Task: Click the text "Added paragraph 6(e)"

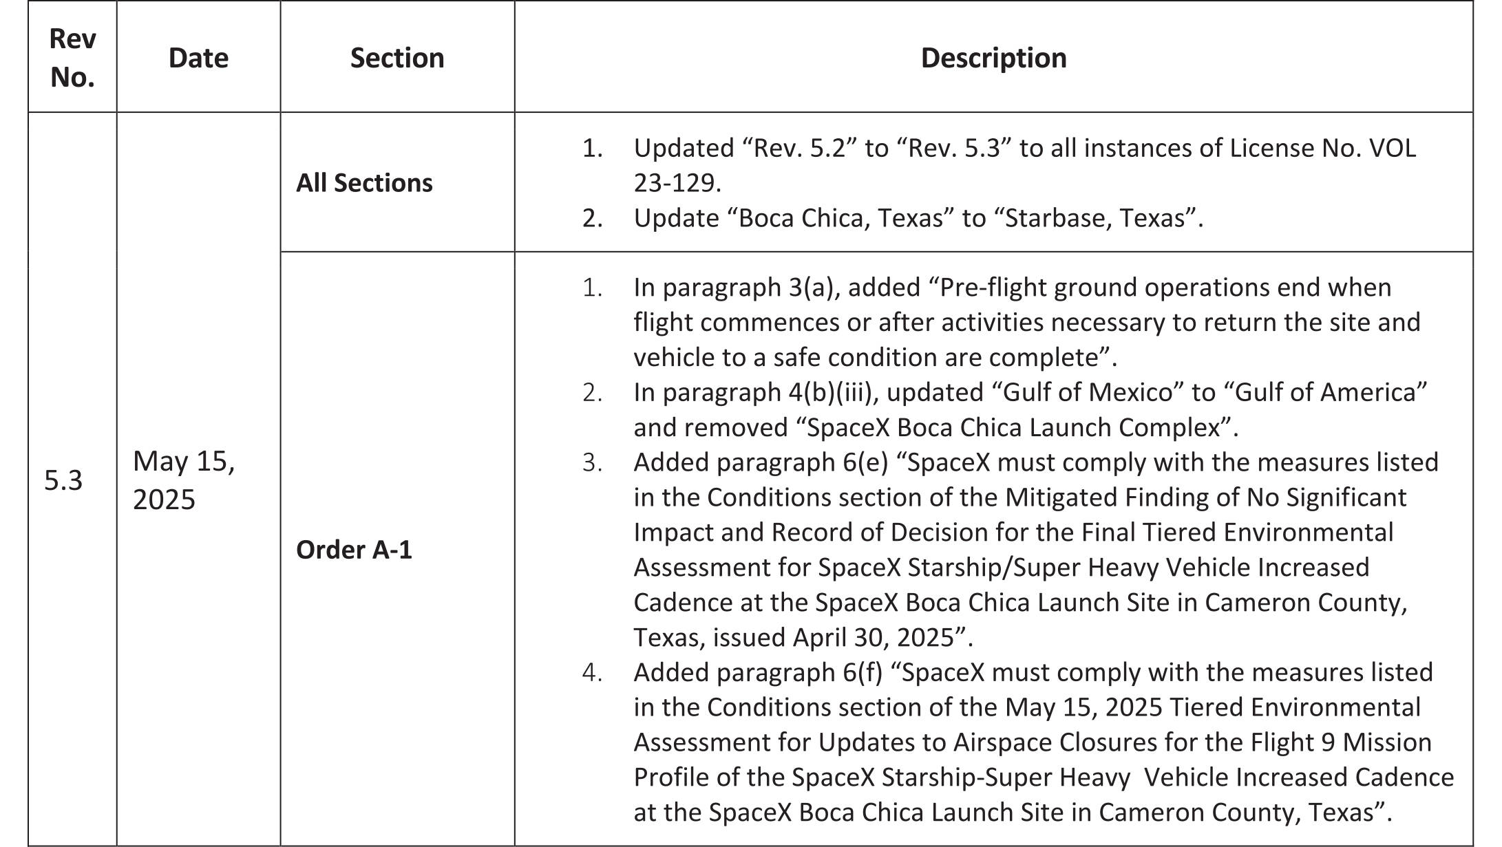Action: [x=761, y=462]
